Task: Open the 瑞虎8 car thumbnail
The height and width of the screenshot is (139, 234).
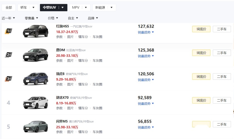Action: (35, 79)
